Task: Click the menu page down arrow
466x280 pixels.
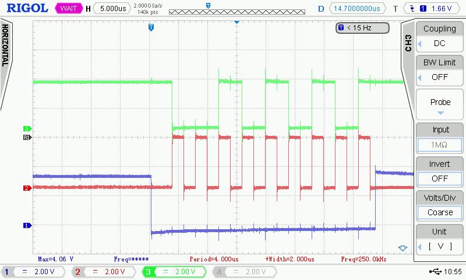Action: click(x=403, y=248)
